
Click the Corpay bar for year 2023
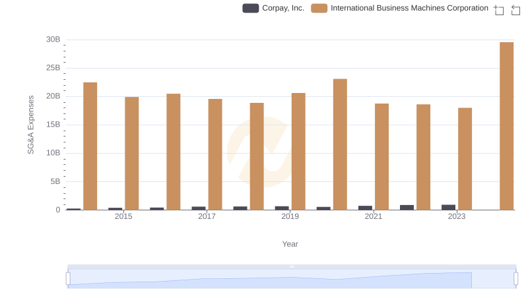point(448,207)
